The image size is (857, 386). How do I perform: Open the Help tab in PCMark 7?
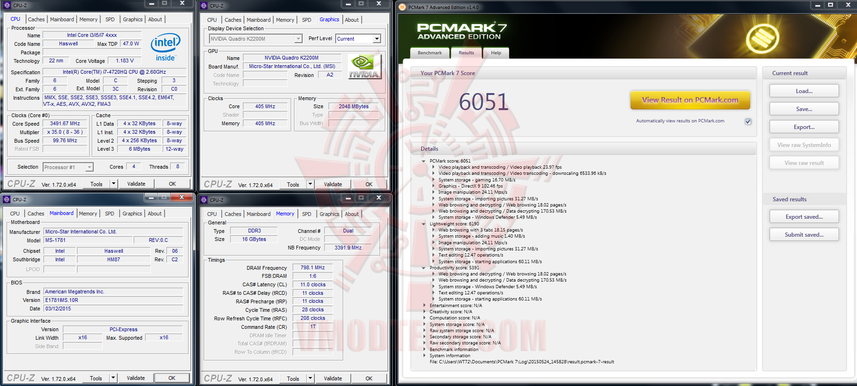(496, 53)
